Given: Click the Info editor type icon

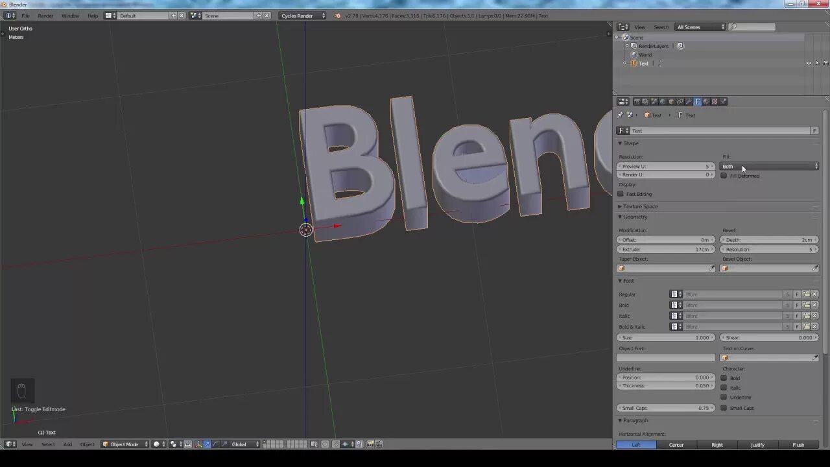Looking at the screenshot, I should tap(10, 16).
